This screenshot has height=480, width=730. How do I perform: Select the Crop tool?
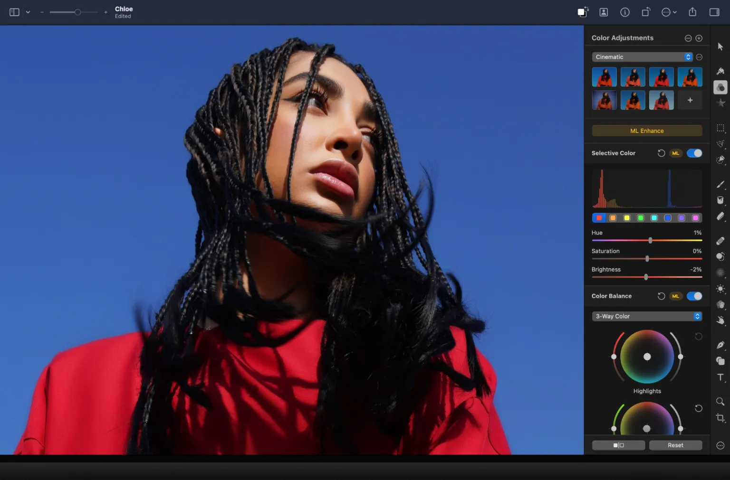720,418
